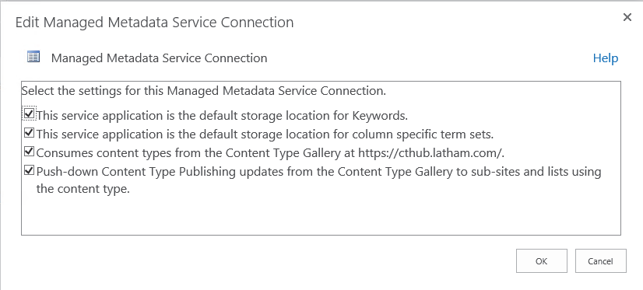This screenshot has width=643, height=290.
Task: Click the Select the settings instruction text
Action: 204,90
